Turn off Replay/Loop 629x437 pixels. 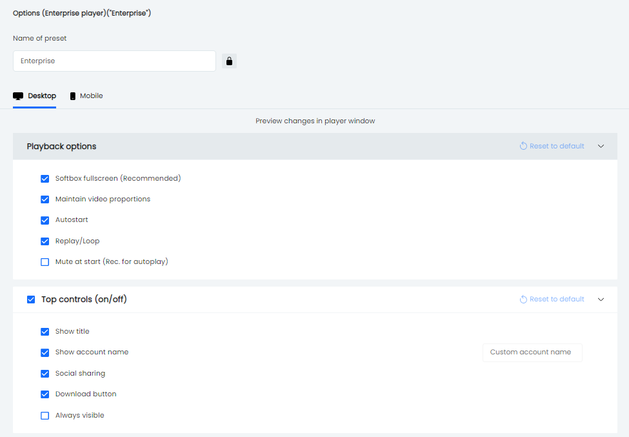[45, 241]
